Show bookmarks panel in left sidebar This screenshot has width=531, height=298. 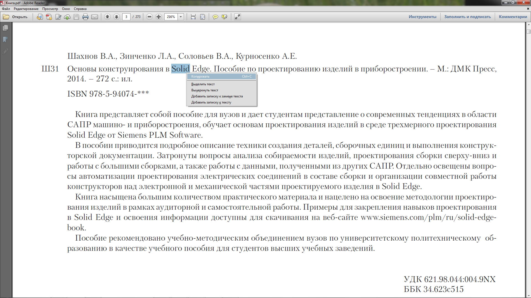5,40
